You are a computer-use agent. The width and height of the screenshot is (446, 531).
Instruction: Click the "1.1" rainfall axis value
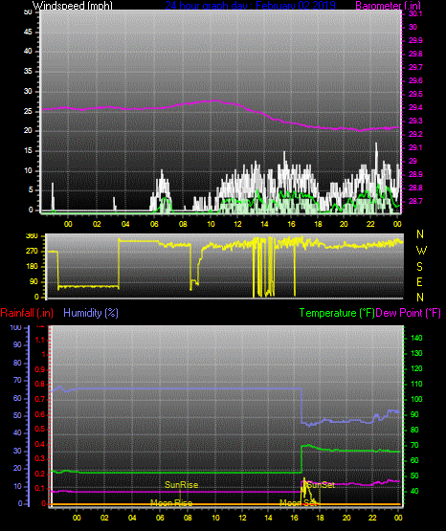(x=40, y=340)
